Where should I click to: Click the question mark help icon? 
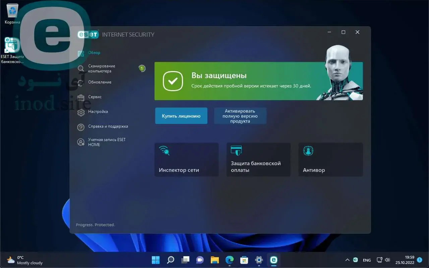(x=81, y=127)
